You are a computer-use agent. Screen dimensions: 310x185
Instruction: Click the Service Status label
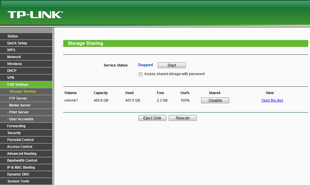point(116,65)
